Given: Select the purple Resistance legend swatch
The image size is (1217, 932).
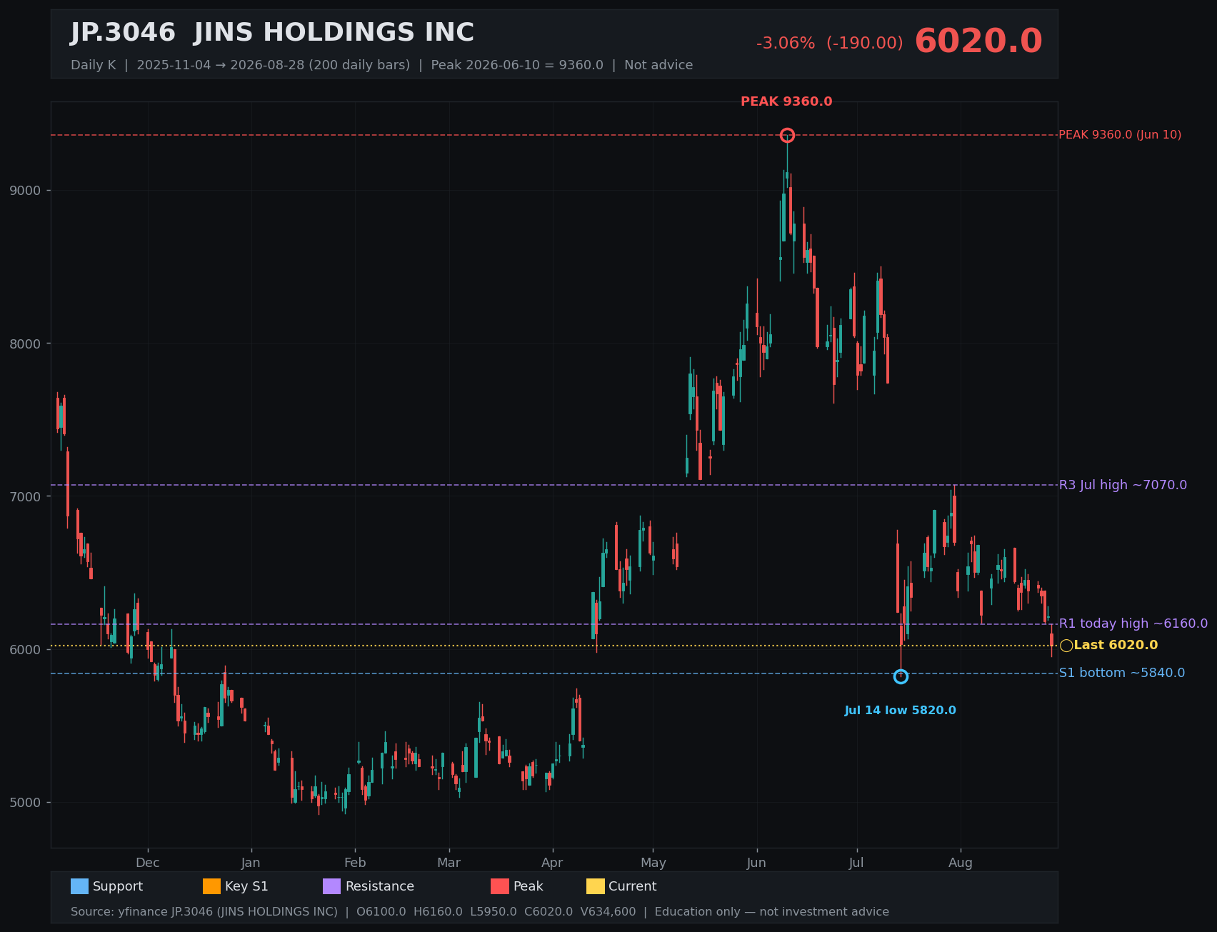Looking at the screenshot, I should click(x=332, y=886).
